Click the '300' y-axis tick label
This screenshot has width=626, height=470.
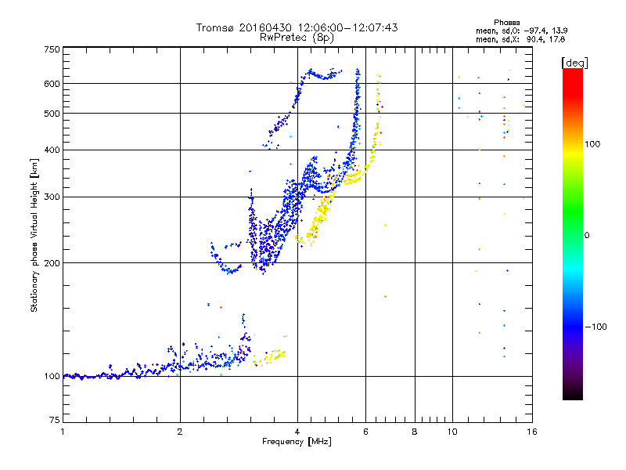tap(52, 197)
